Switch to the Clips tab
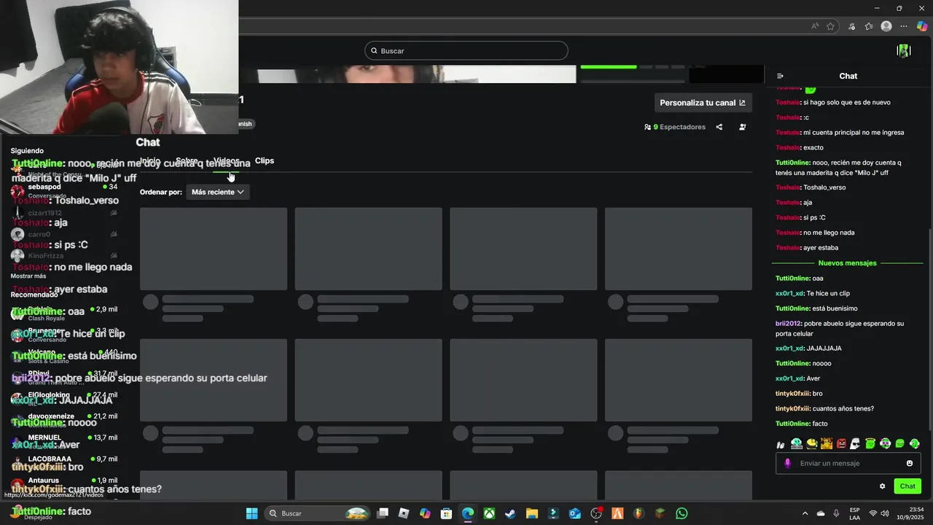This screenshot has width=933, height=525. pyautogui.click(x=265, y=160)
